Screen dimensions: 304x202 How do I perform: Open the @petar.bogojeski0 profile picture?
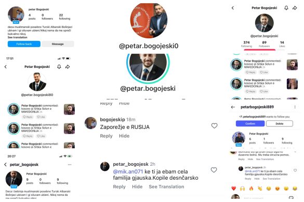point(149,21)
